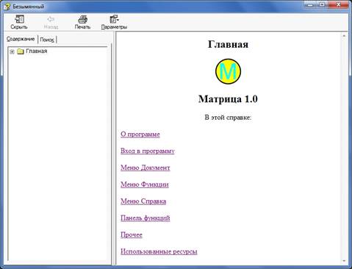This screenshot has width=352, height=269.
Task: Click the help window title bar icon
Action: [7, 7]
